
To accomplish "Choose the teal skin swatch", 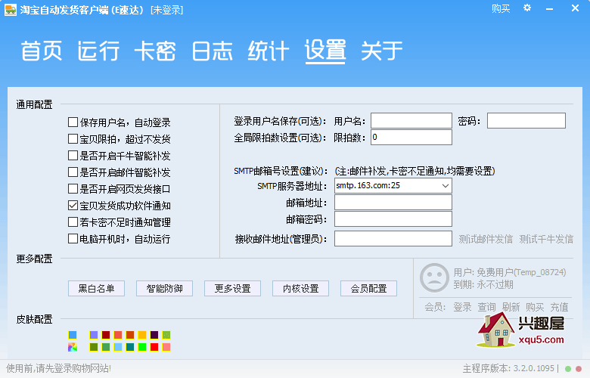I will 130,347.
